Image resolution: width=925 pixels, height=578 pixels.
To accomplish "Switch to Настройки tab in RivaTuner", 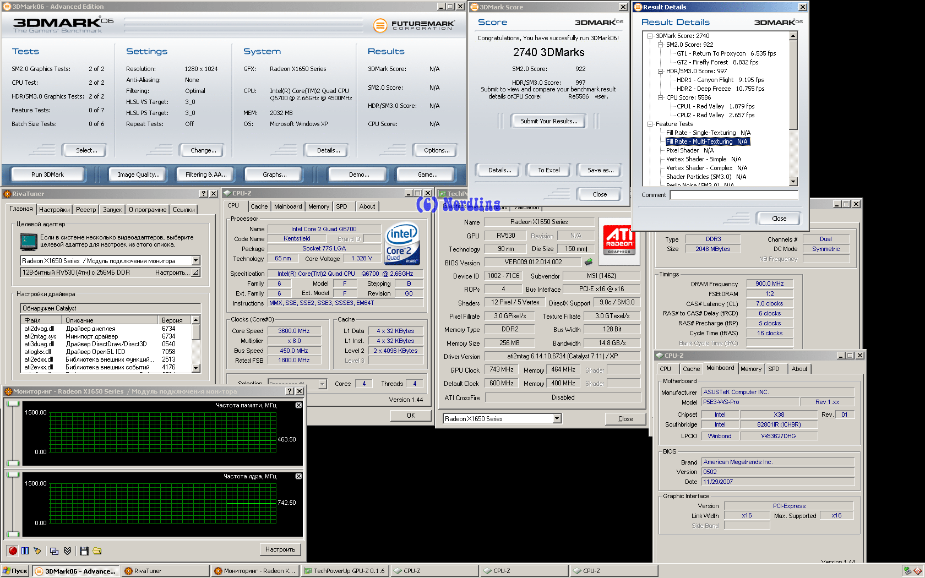I will 55,210.
